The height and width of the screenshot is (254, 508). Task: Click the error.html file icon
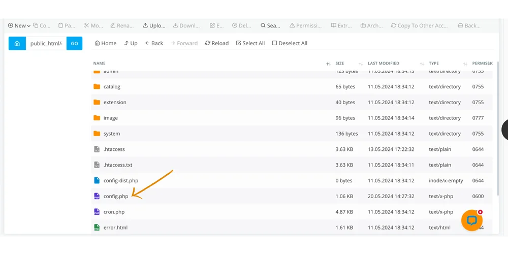point(97,228)
